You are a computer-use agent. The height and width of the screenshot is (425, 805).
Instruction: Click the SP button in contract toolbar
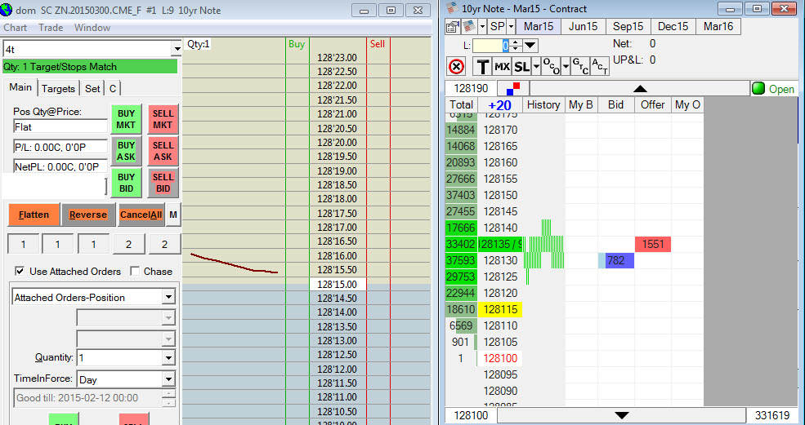pos(497,27)
